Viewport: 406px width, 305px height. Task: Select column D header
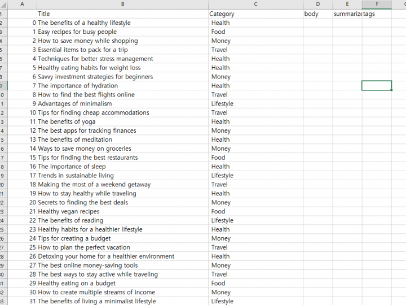coord(317,4)
